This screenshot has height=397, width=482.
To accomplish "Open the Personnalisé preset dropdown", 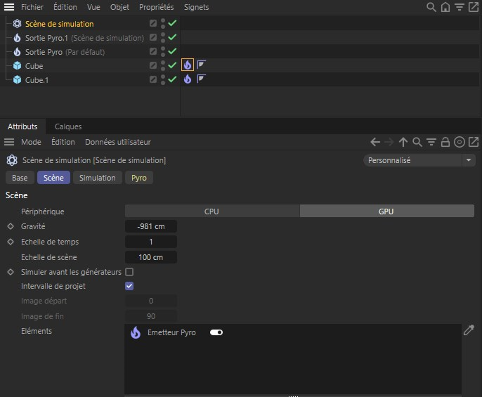I will 419,160.
